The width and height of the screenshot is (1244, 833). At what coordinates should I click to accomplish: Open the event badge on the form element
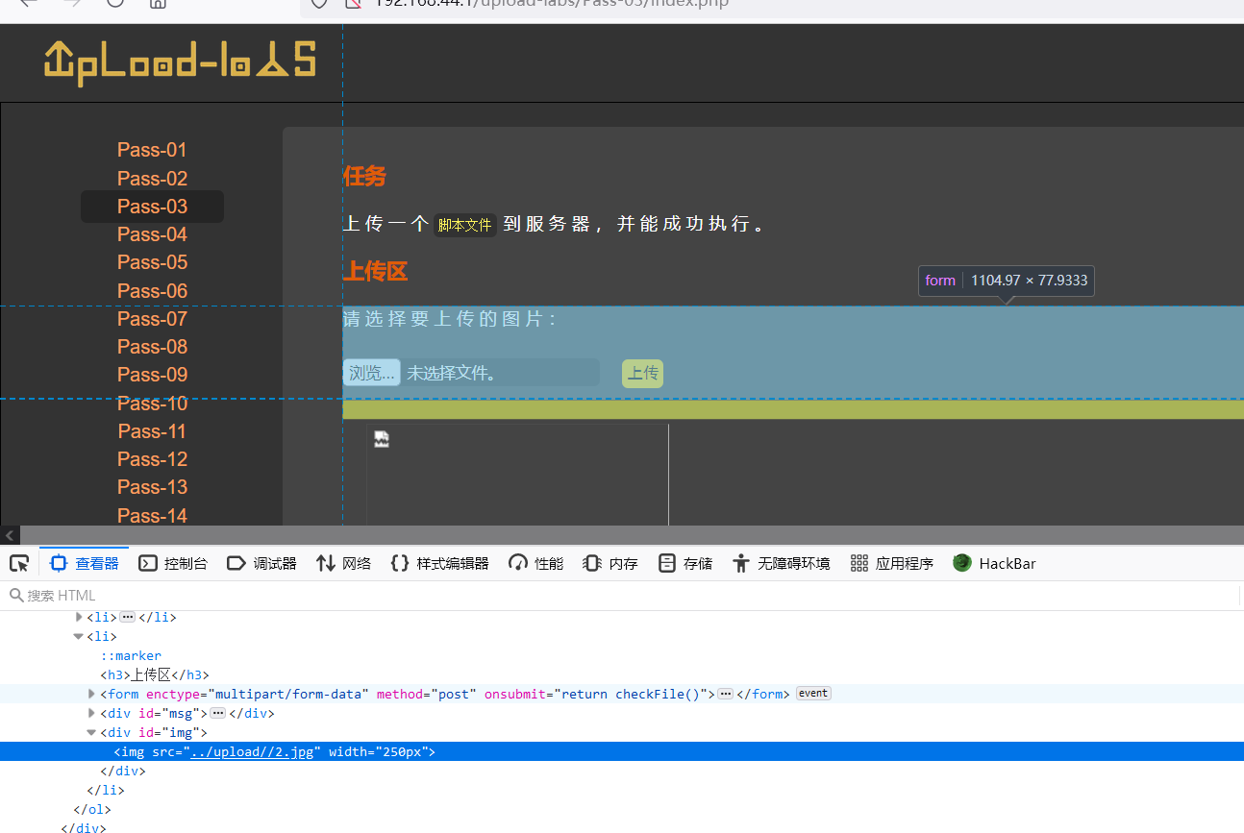pos(812,694)
